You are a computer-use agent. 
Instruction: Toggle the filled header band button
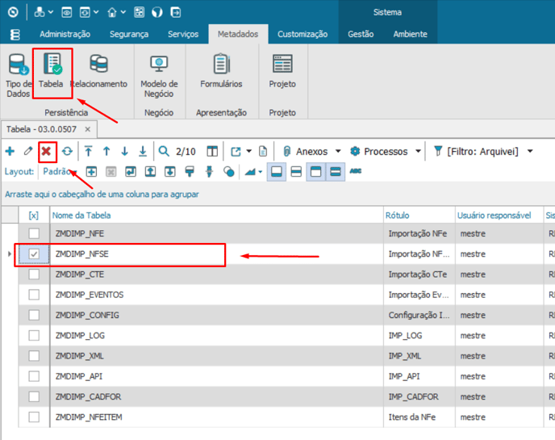[336, 171]
